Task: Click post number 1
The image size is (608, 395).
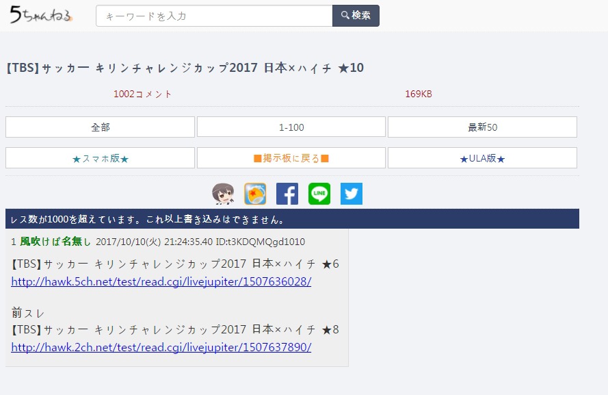Action: [x=14, y=242]
